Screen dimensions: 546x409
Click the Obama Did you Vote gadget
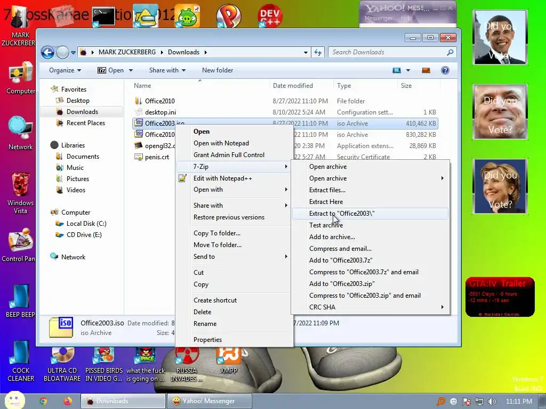(x=500, y=38)
